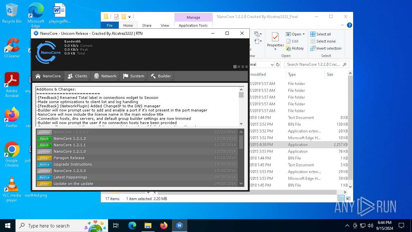The width and height of the screenshot is (412, 232).
Task: Open Adobe Acrobat desktop shortcut
Action: click(12, 85)
